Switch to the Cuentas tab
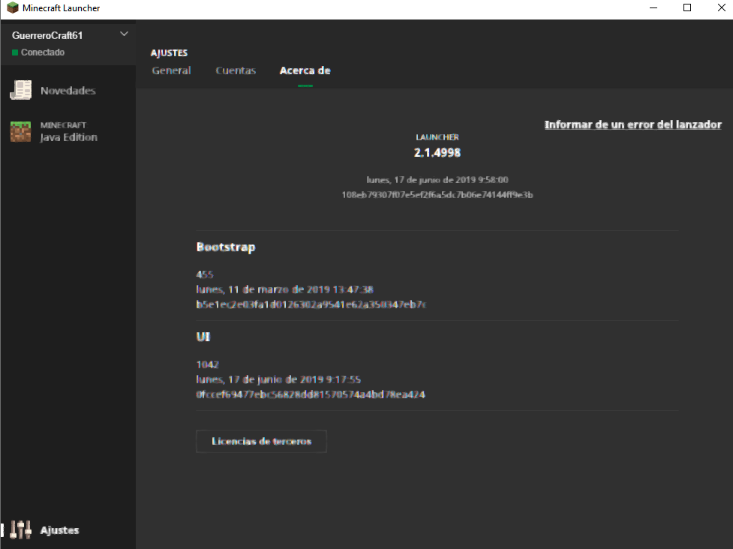 pos(236,70)
